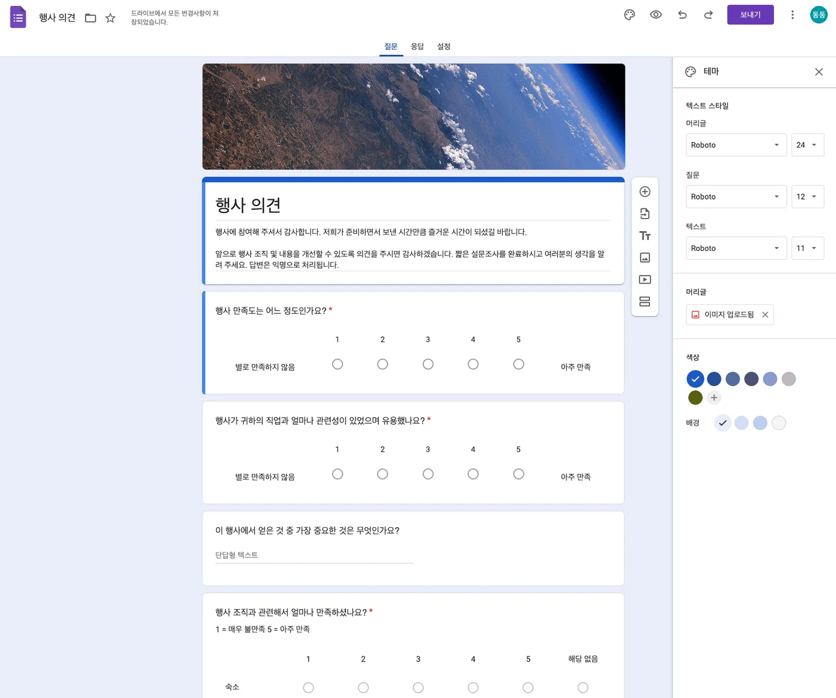Click the document name 행사 의견 in the top bar
The width and height of the screenshot is (836, 698).
(57, 18)
